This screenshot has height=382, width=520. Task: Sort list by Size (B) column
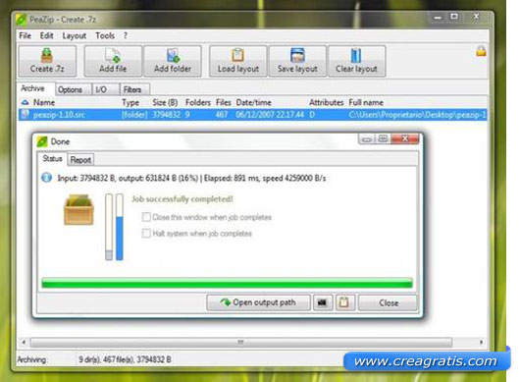click(x=165, y=102)
